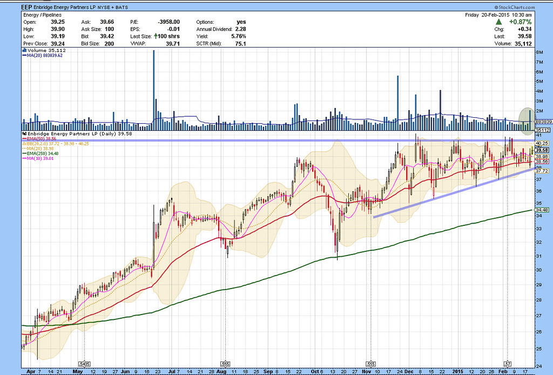Click the MA(20) 883839.62 volume legend

[x=42, y=56]
